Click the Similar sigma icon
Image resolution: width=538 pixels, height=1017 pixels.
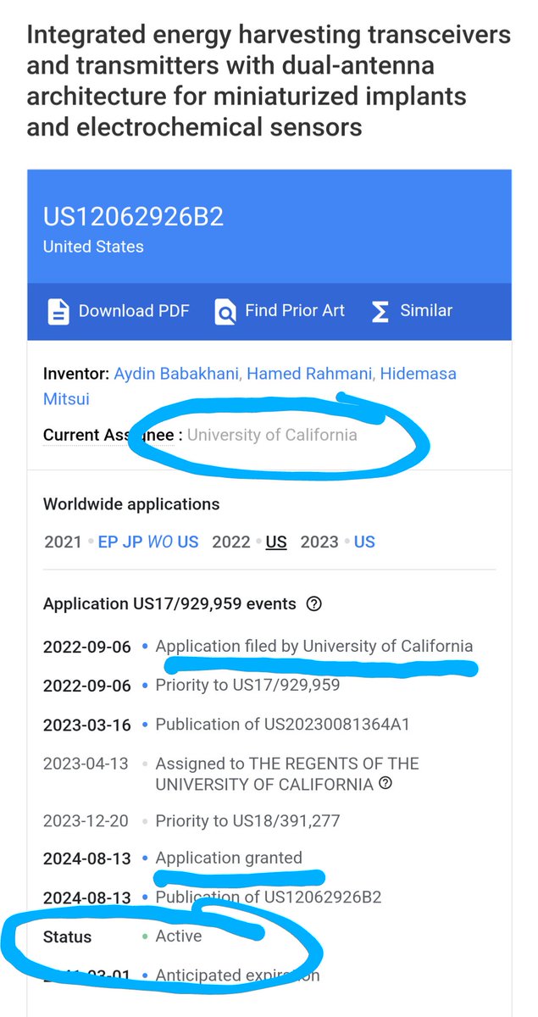tap(381, 311)
